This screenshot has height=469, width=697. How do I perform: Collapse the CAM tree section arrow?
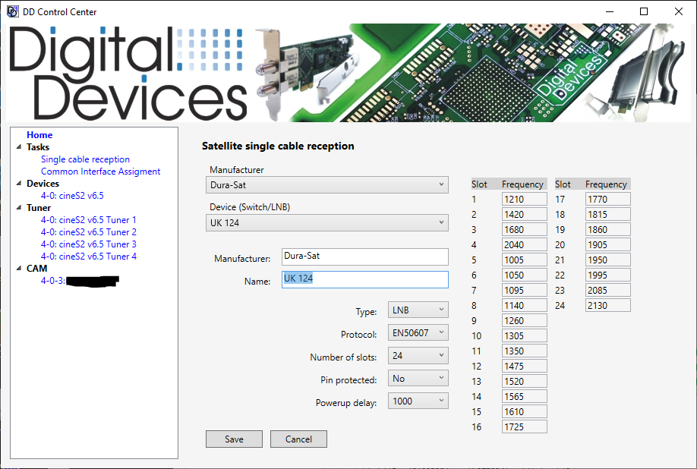[19, 269]
